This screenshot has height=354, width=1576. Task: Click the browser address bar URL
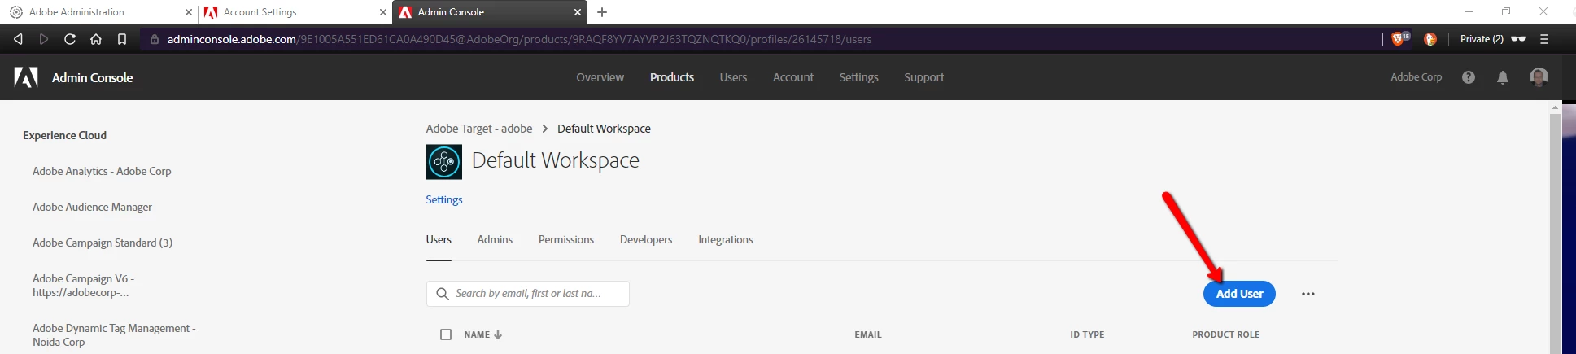point(519,39)
